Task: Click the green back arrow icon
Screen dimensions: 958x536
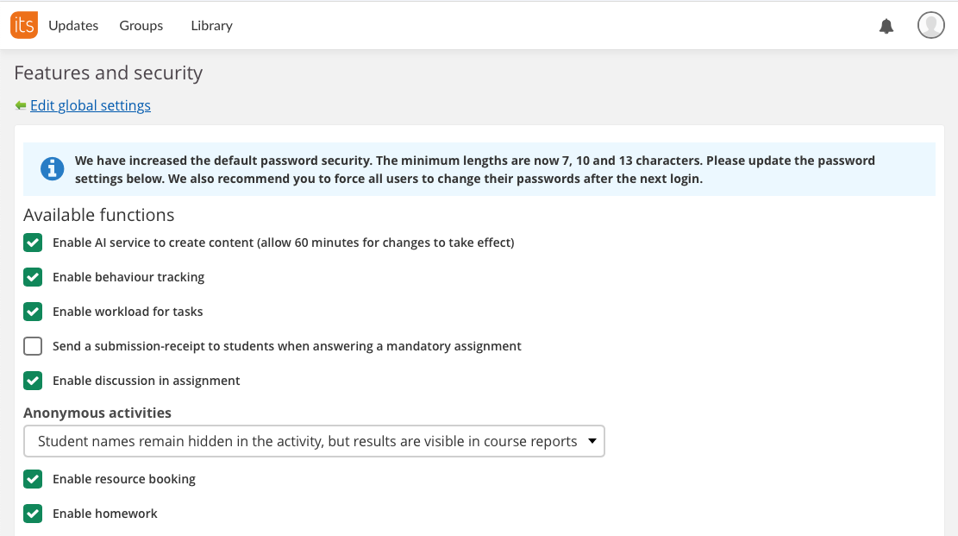Action: pyautogui.click(x=21, y=105)
